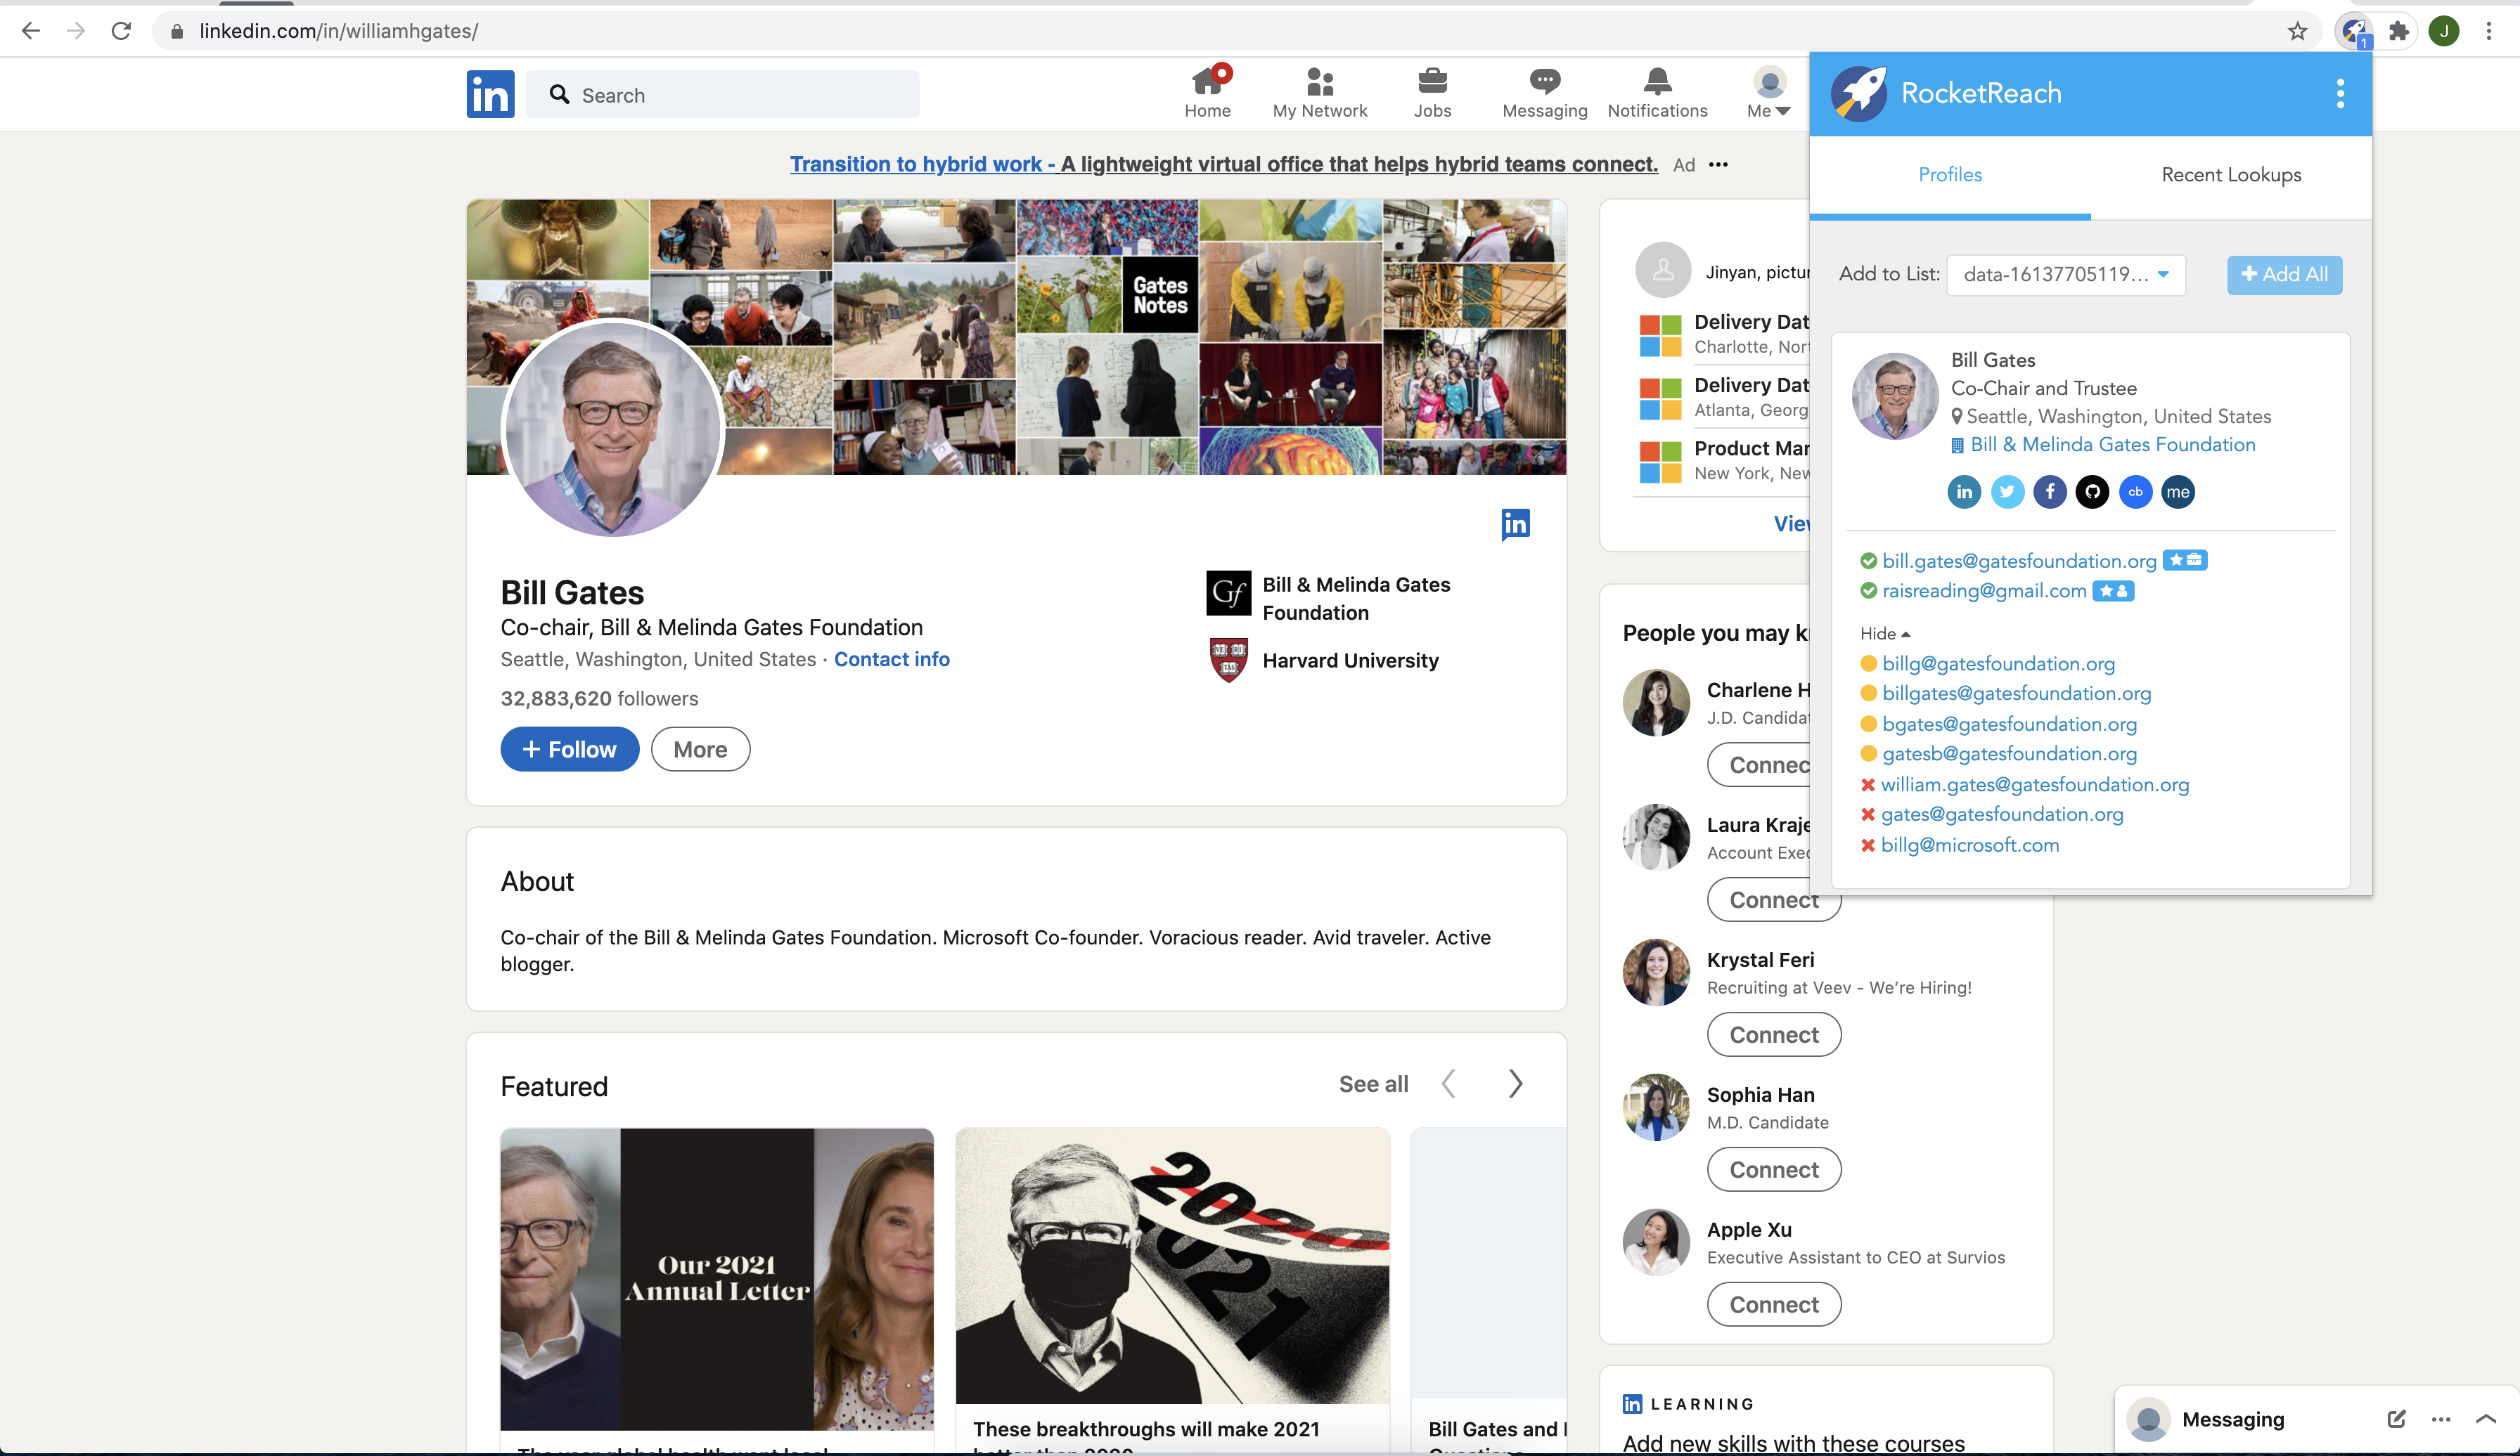Image resolution: width=2520 pixels, height=1456 pixels.
Task: Open Our 2021 Annual Letter thumbnail
Action: click(717, 1279)
